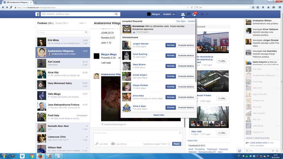Screen dimensions: 283x159
Task: Expand the Veel dropdown in inbox header
Action: [x=83, y=23]
